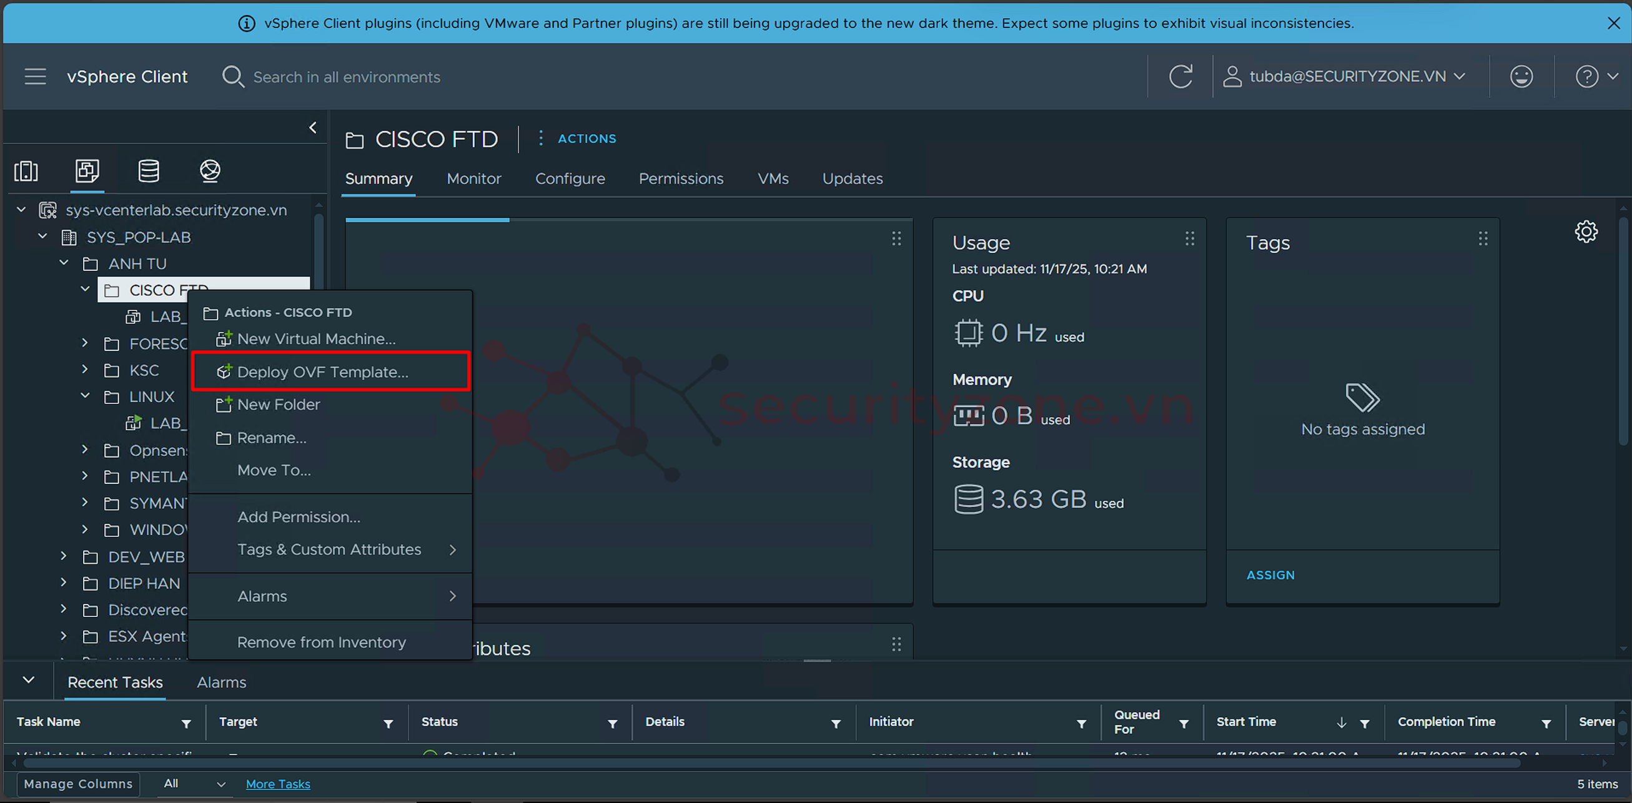Open the feedback smiley icon
This screenshot has width=1632, height=803.
(x=1521, y=77)
